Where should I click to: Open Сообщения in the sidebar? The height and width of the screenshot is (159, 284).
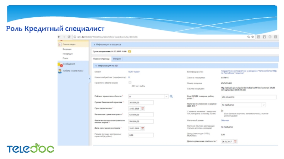[69, 64]
